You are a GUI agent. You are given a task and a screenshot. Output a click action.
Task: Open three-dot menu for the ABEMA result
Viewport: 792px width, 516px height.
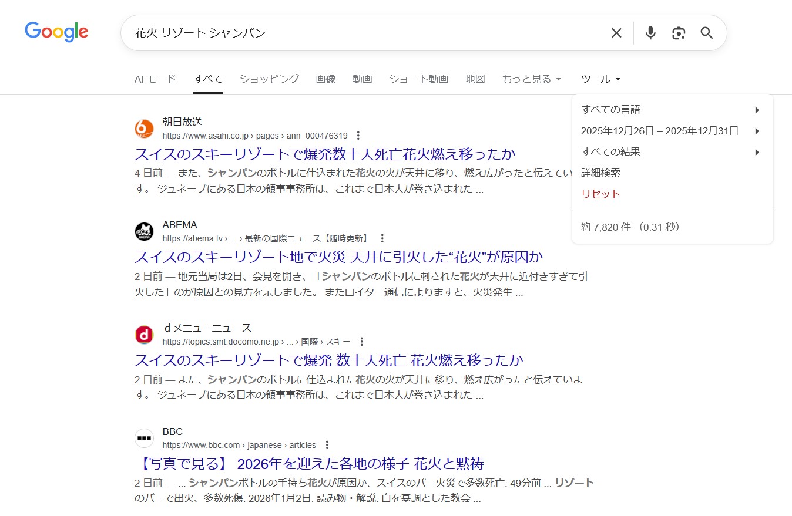tap(382, 238)
